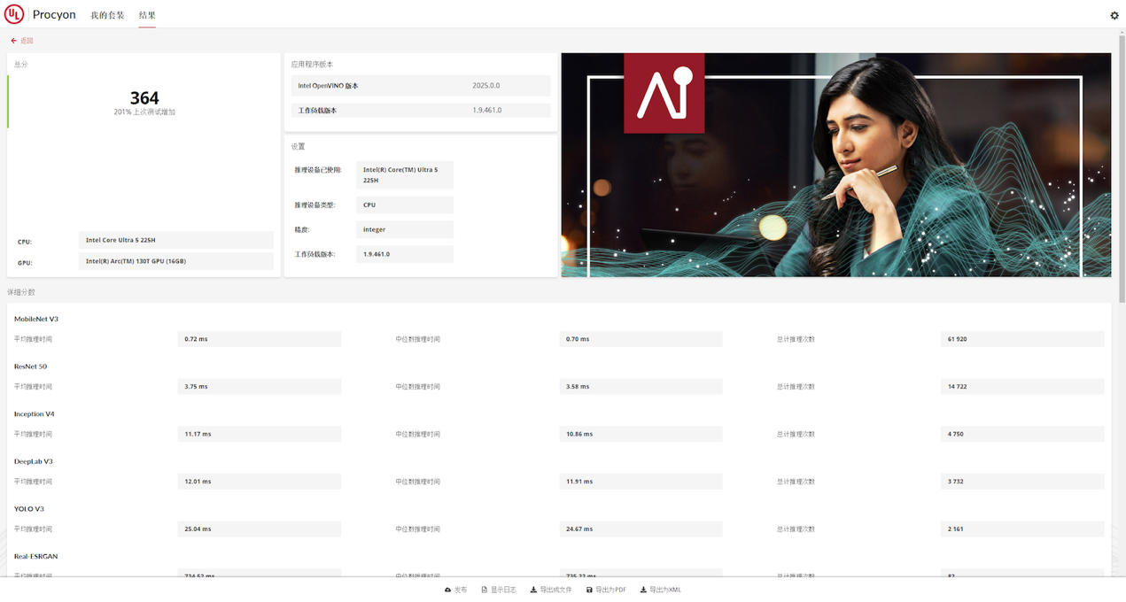Click the Intel Arc 130T GPU value field
The image size is (1126, 602).
(x=175, y=261)
